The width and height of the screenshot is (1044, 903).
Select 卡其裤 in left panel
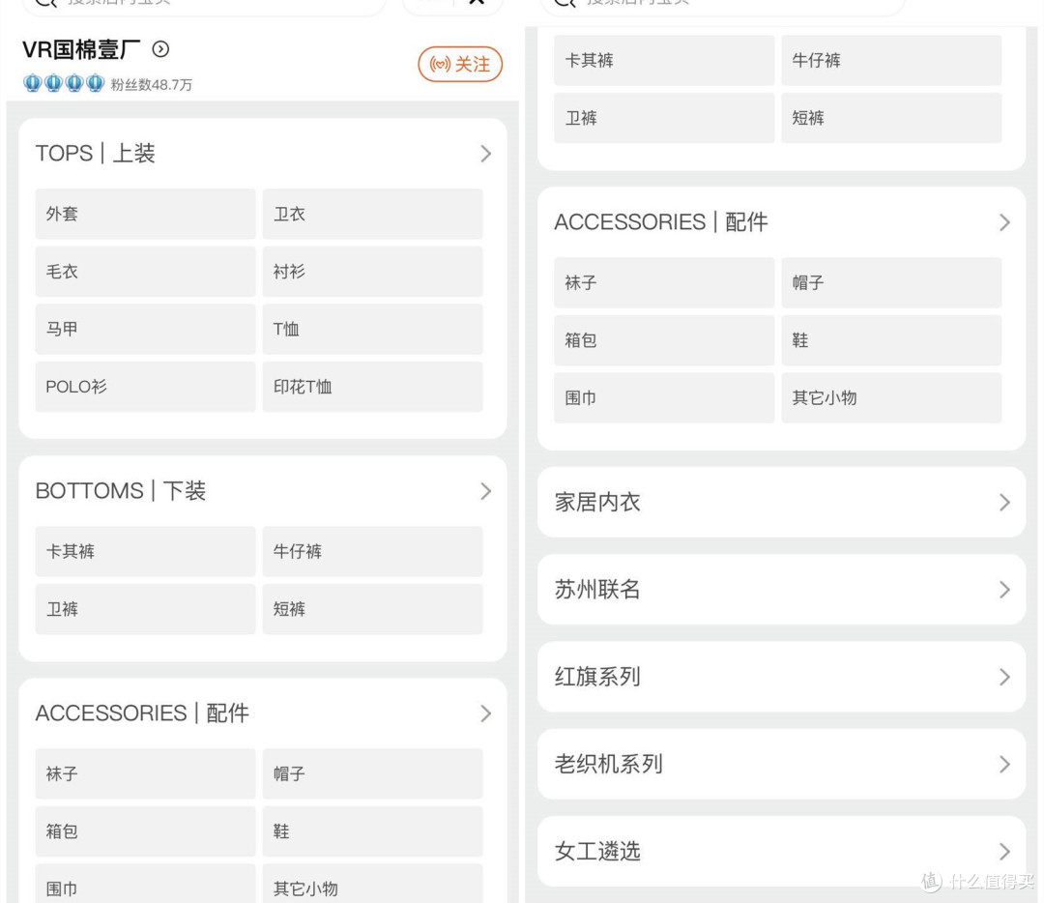click(x=145, y=551)
